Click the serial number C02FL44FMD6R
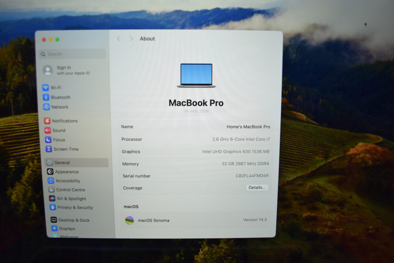Image resolution: width=394 pixels, height=263 pixels. [252, 176]
